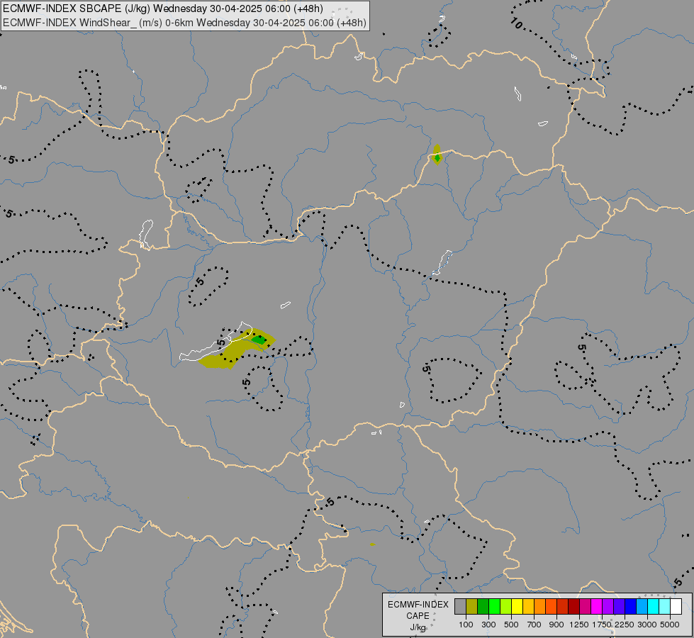
Task: Select the dark green CAPE legend swatch
Action: point(483,607)
